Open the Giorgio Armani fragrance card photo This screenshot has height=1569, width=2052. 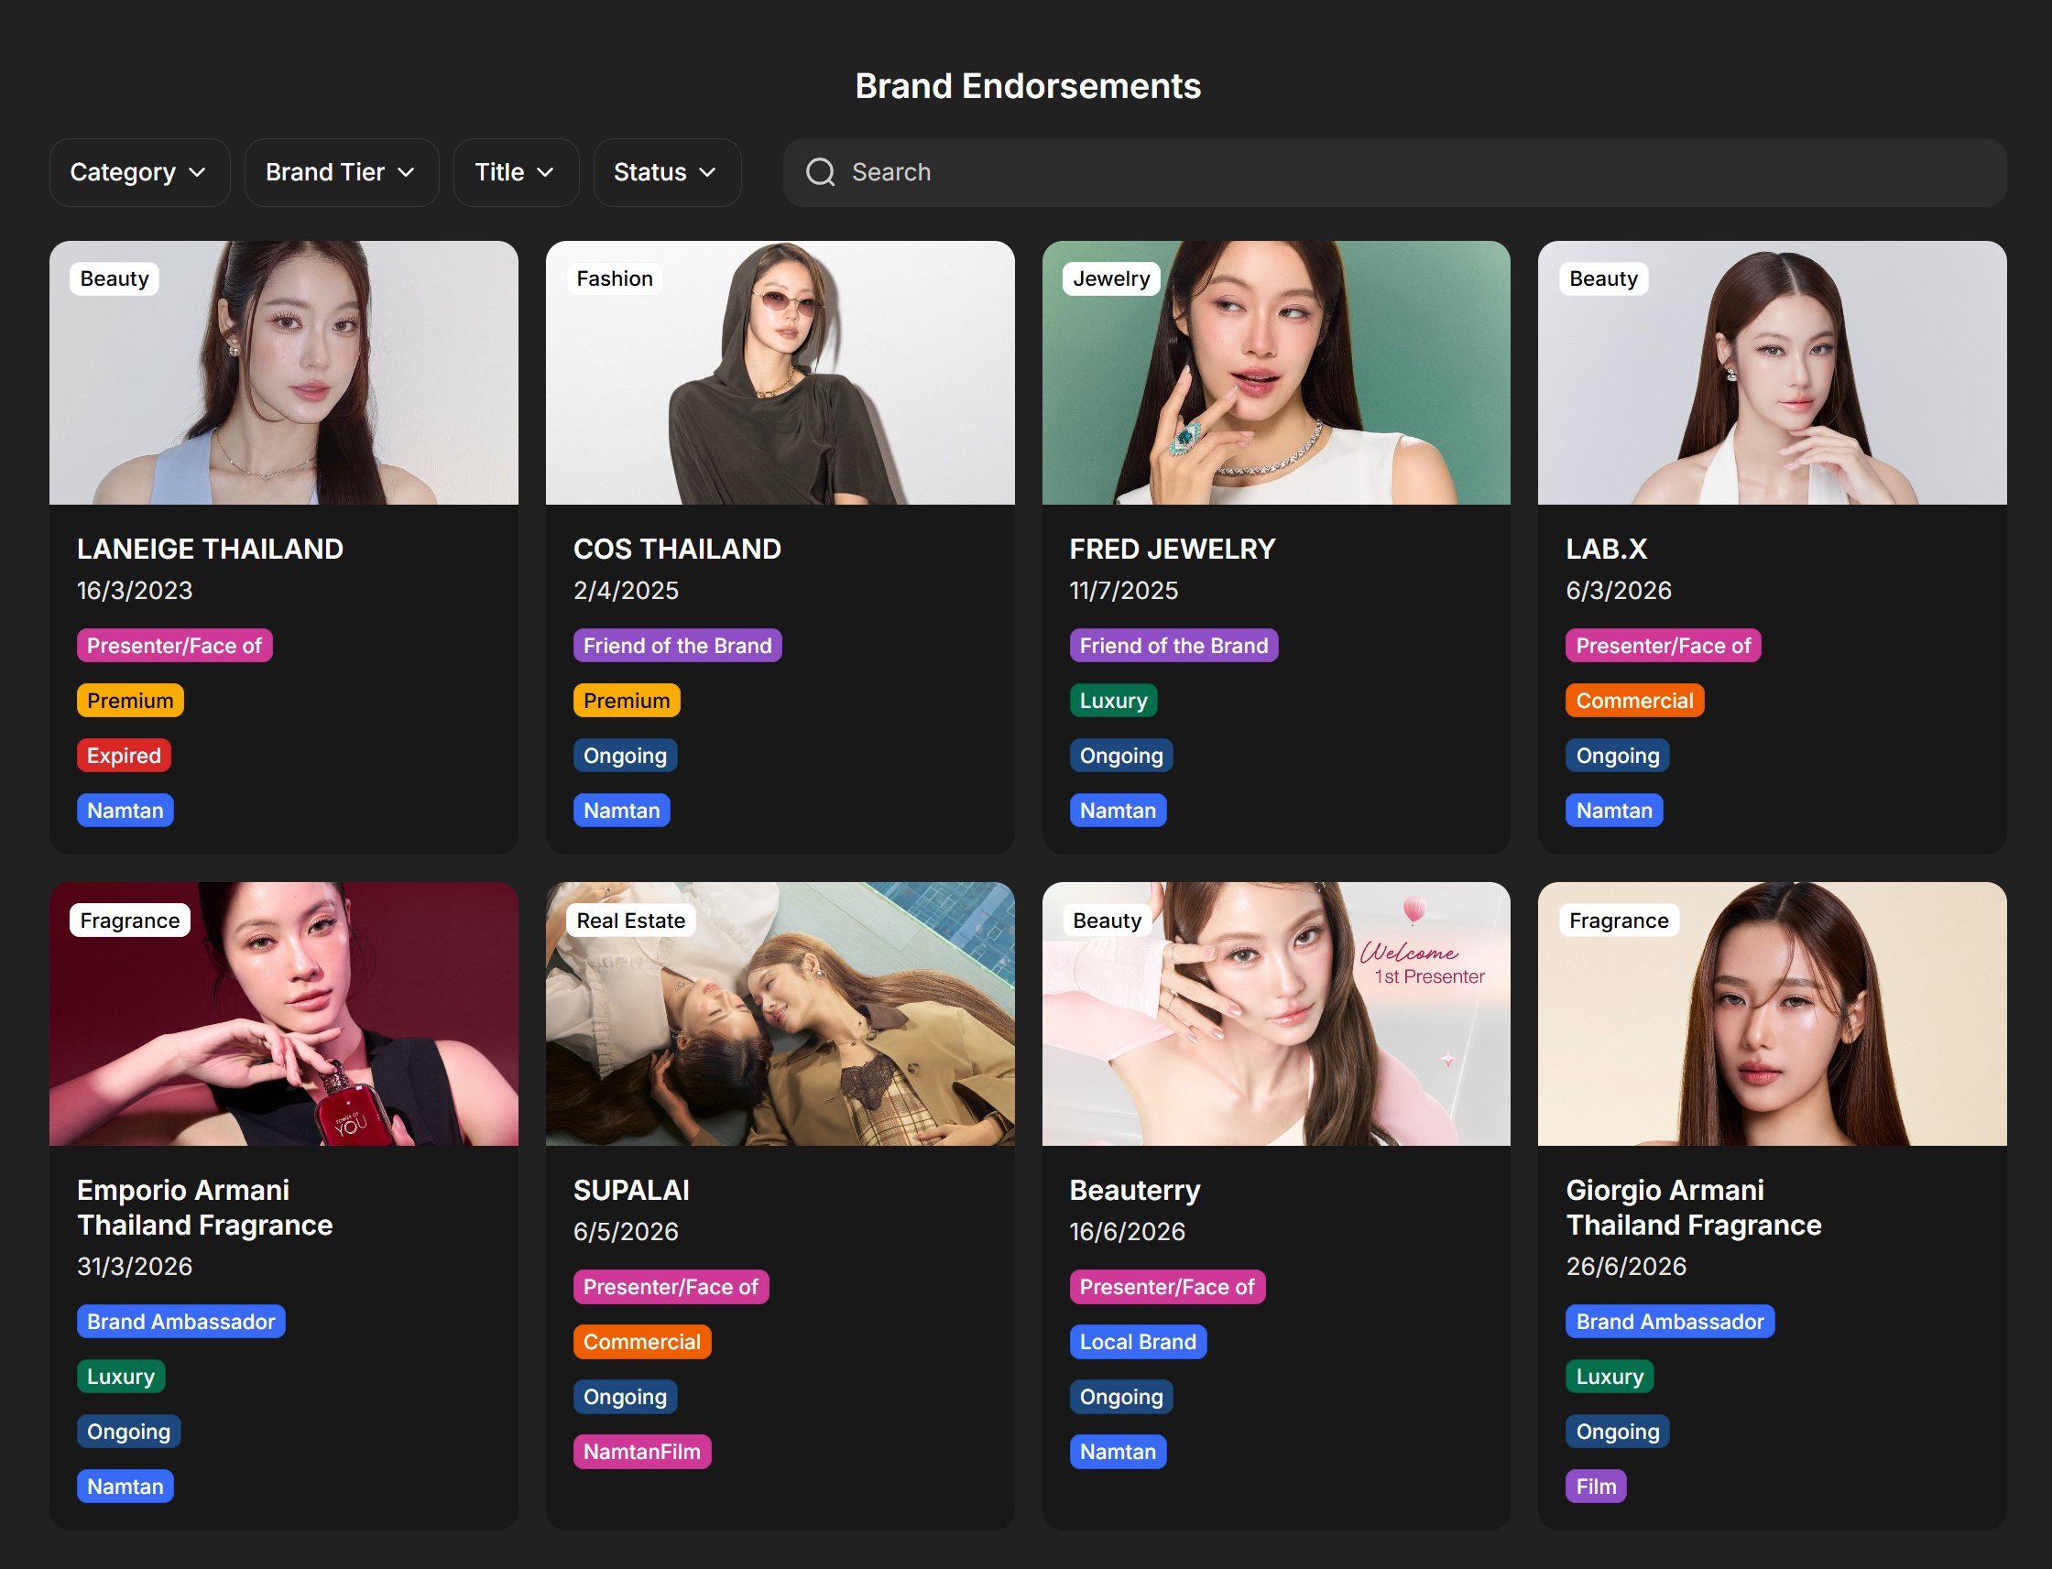(x=1772, y=1013)
